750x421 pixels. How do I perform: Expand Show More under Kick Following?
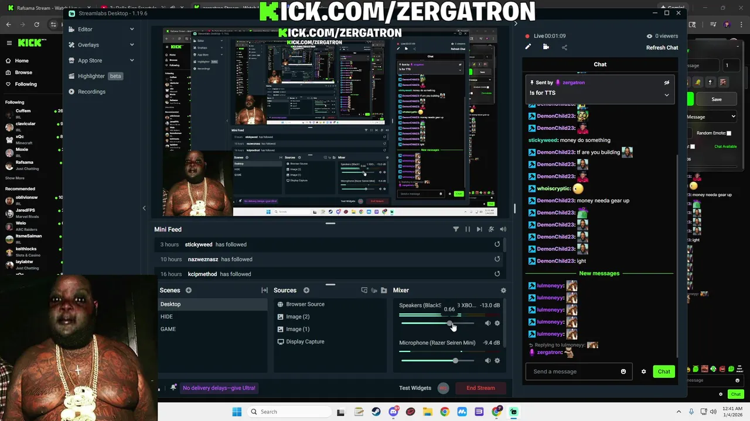tap(15, 178)
